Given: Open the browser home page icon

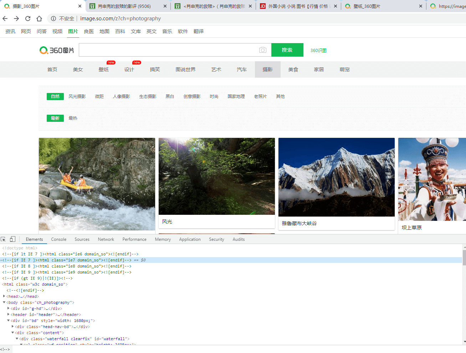Looking at the screenshot, I should click(39, 19).
